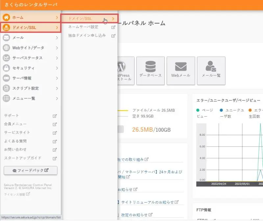Select メール in the sidebar menu
Viewport: 263px width, 221px height.
(x=30, y=38)
